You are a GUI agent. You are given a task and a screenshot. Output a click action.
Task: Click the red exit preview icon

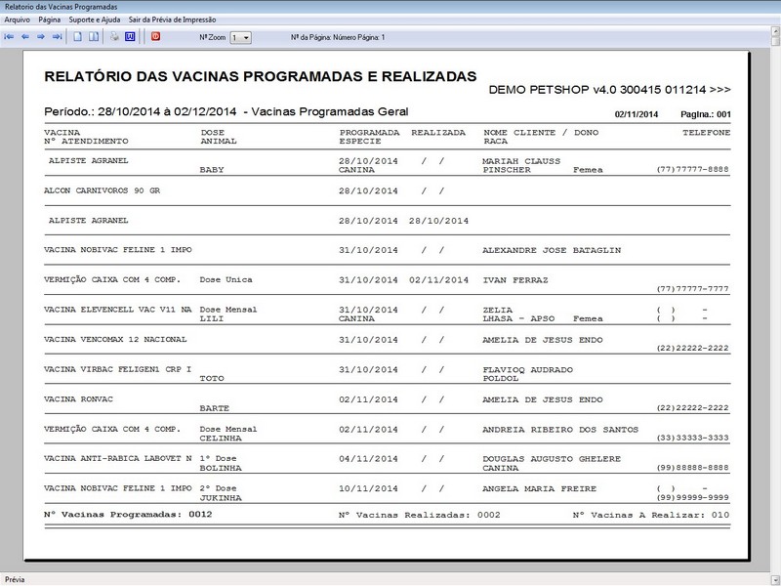click(156, 36)
